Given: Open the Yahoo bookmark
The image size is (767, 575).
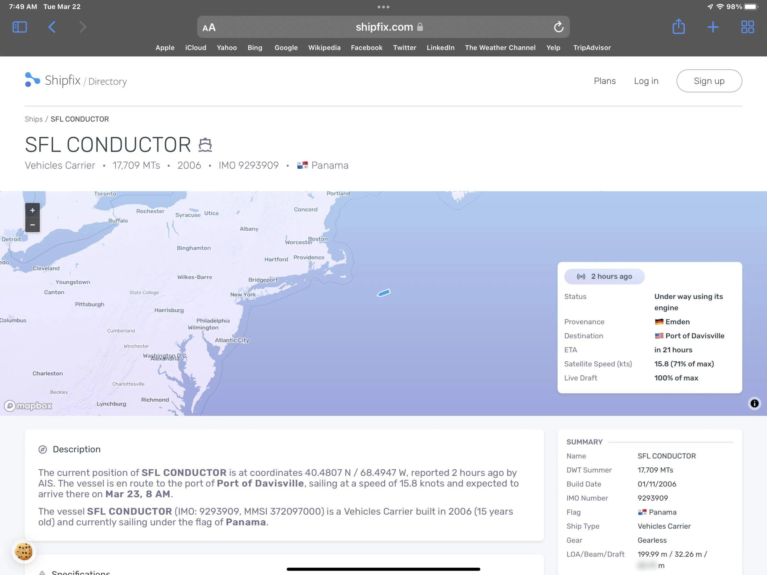Looking at the screenshot, I should click(x=227, y=48).
